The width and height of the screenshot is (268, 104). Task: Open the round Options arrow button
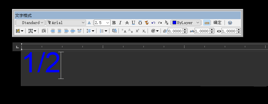230,23
